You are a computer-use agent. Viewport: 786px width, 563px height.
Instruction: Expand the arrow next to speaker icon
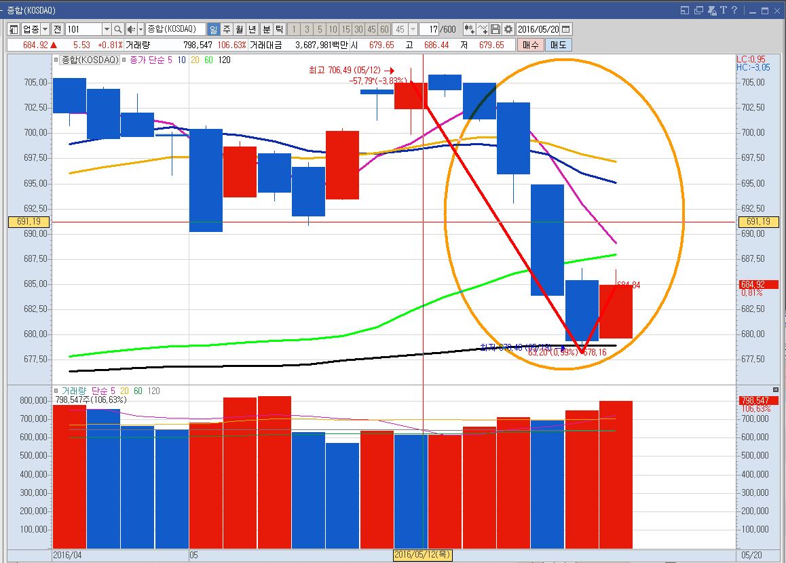point(141,29)
